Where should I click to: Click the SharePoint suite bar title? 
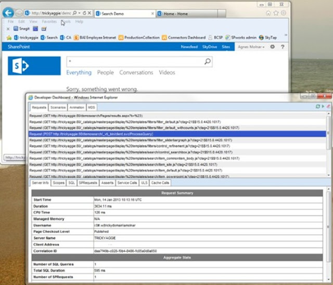[x=19, y=47]
